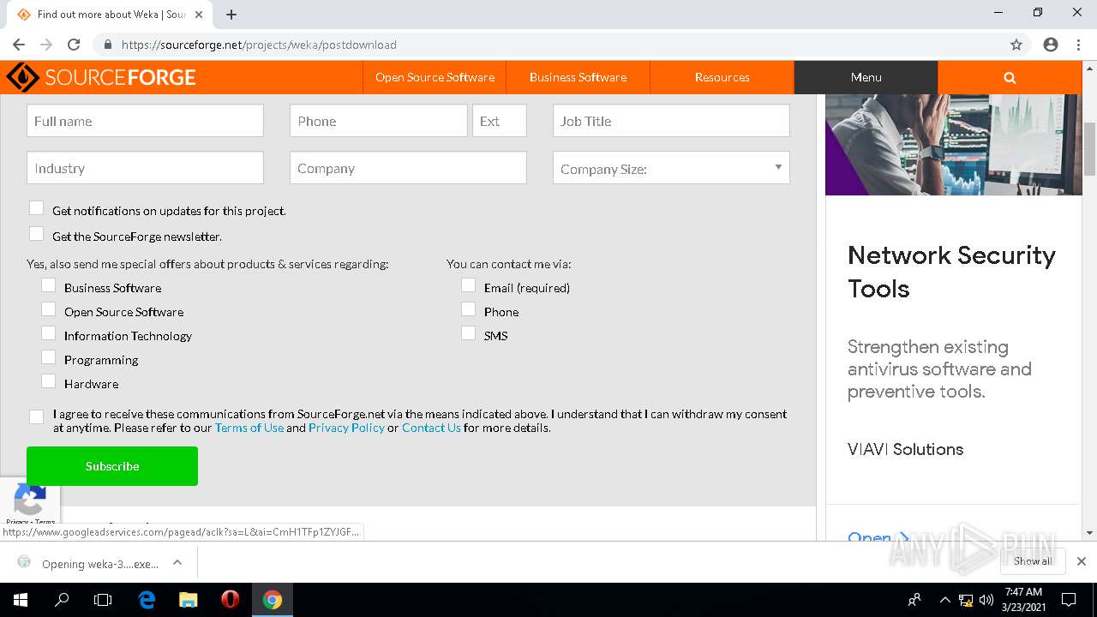Click the Subscribe button

112,466
